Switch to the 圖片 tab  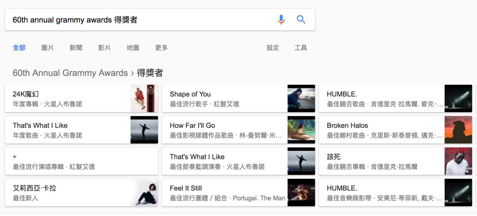tap(48, 48)
